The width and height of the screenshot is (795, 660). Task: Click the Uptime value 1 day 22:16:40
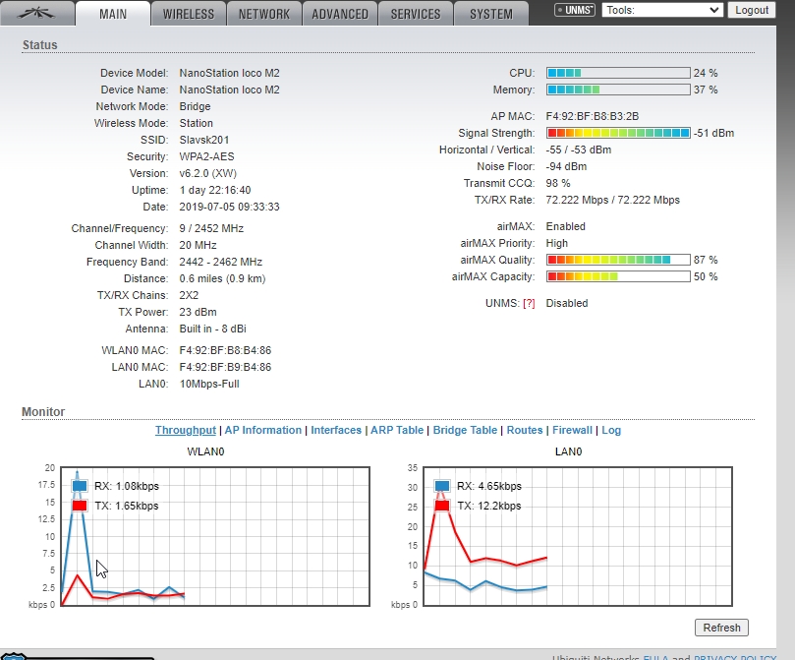(215, 190)
